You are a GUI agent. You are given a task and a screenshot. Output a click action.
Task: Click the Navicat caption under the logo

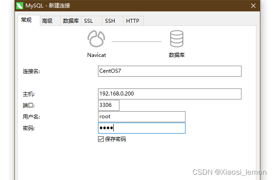pos(96,55)
